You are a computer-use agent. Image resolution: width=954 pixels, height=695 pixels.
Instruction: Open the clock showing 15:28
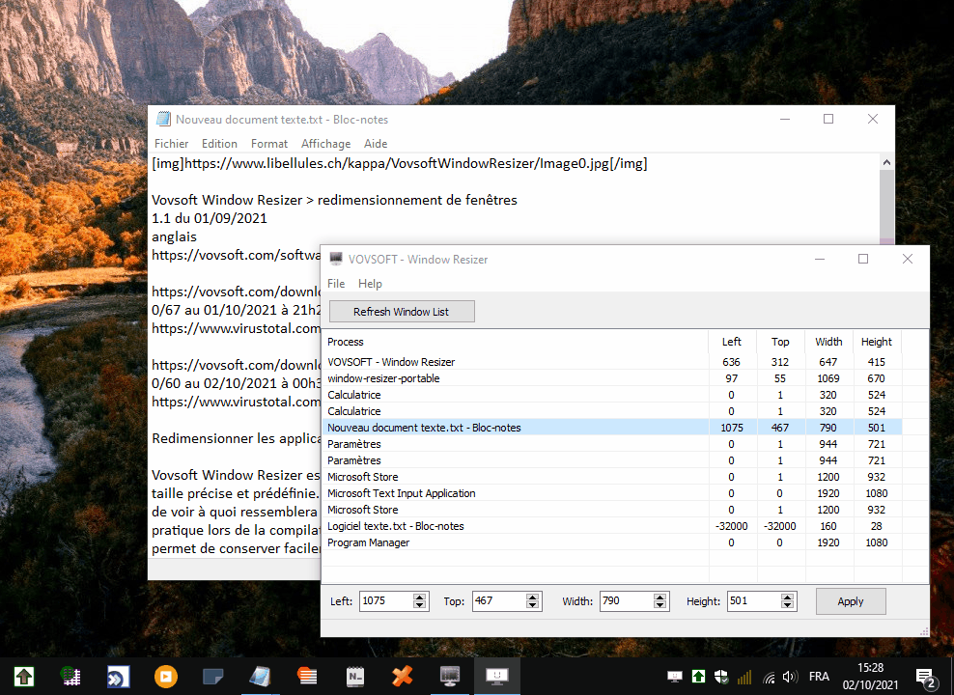(870, 676)
